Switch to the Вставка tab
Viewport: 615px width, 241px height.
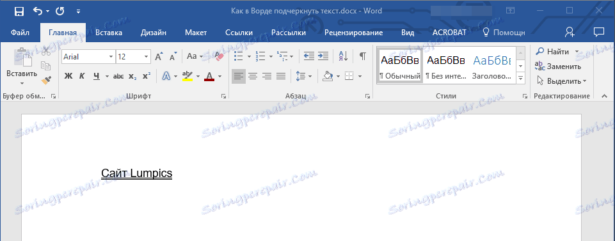109,33
